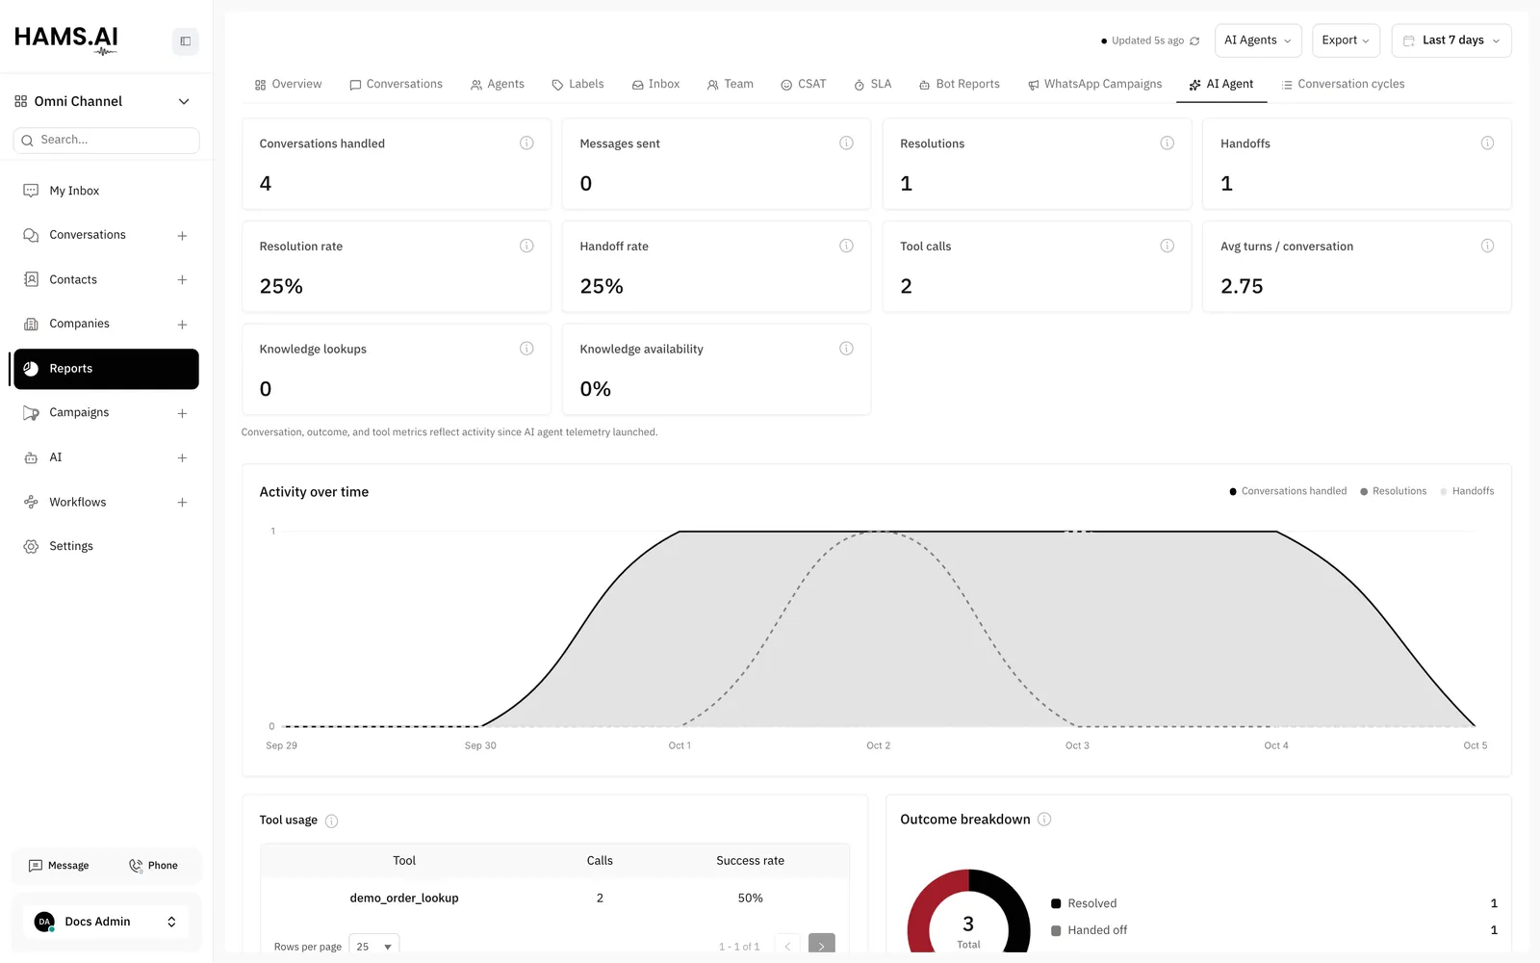Open info icon on Resolutions card

pos(1167,143)
